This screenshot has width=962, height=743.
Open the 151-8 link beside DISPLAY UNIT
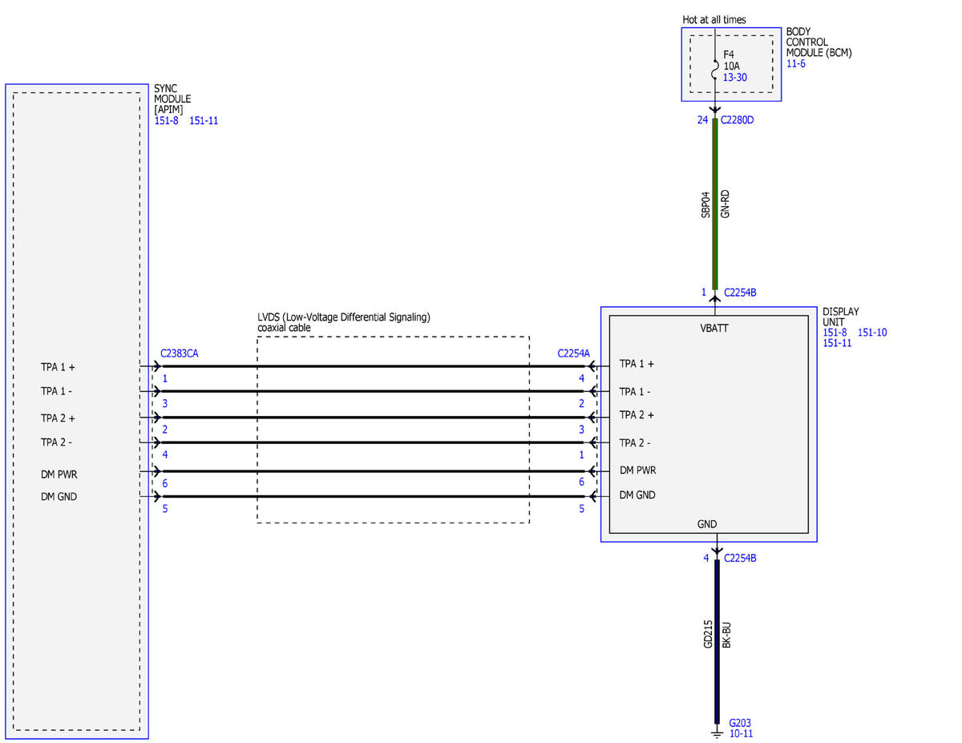tap(835, 333)
